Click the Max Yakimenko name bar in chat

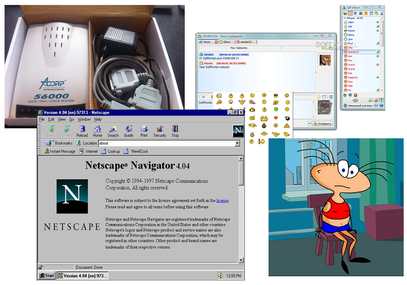(239, 48)
